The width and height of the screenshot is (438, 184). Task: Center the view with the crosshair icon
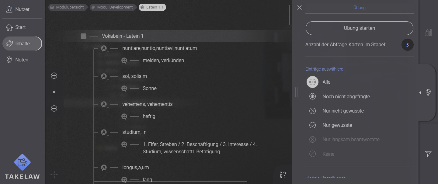point(54,175)
